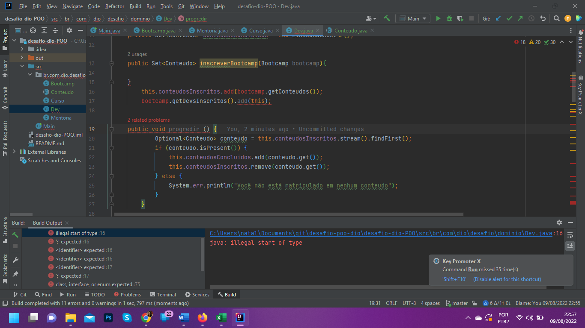Switch to Conteudo.java tab

pos(351,31)
